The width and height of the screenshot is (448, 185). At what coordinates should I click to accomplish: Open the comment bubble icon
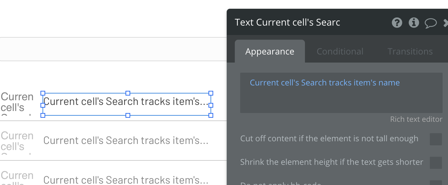coord(430,23)
